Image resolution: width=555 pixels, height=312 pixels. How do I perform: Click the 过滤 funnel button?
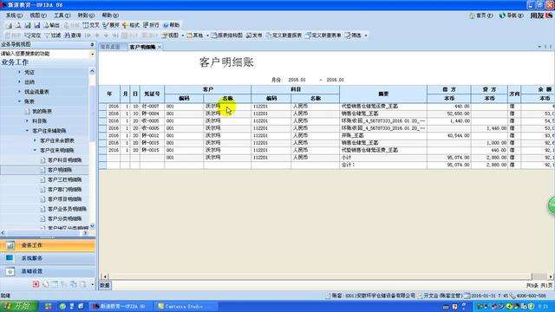(53, 36)
